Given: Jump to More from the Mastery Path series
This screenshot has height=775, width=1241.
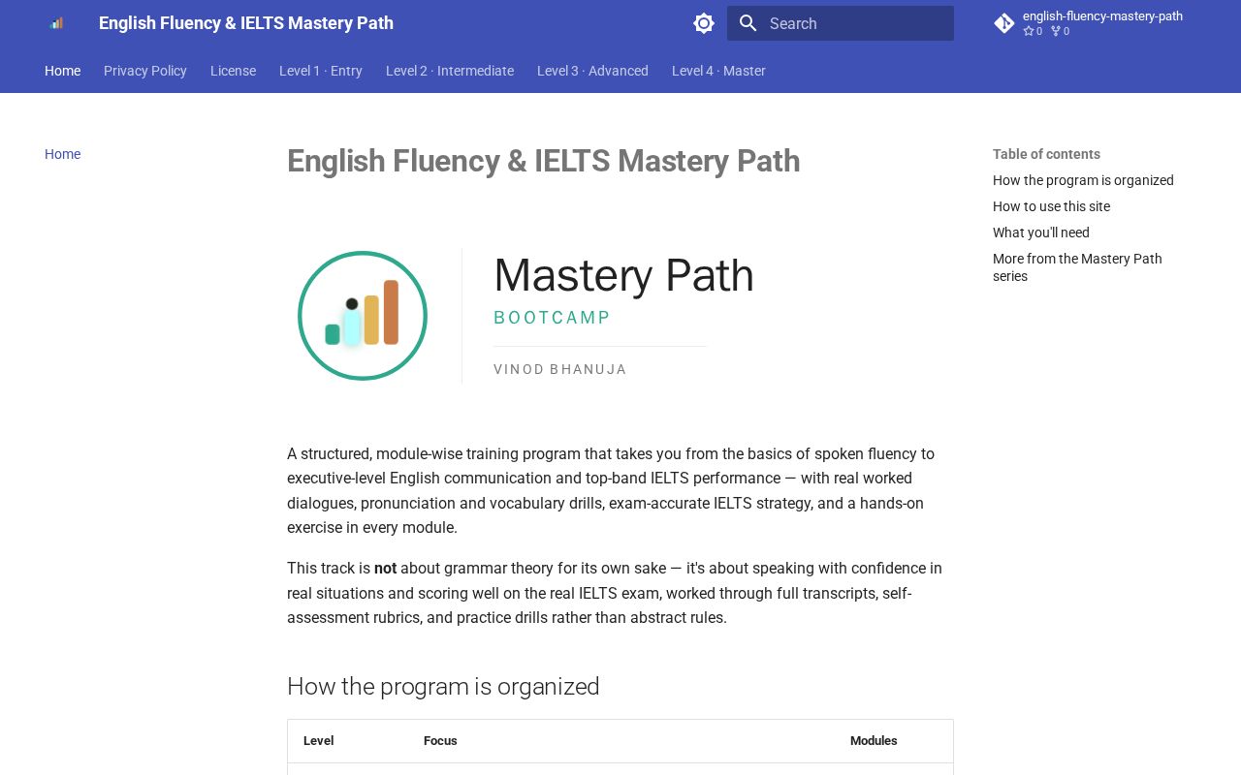Looking at the screenshot, I should (x=1077, y=267).
